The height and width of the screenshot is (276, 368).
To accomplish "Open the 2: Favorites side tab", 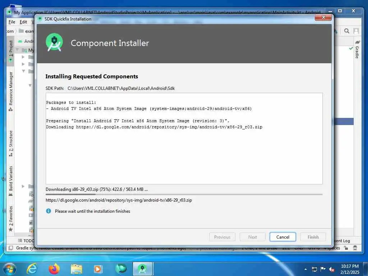I will coord(11,218).
